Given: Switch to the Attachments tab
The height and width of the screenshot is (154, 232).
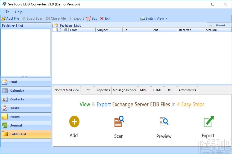Looking at the screenshot, I should pyautogui.click(x=187, y=90).
